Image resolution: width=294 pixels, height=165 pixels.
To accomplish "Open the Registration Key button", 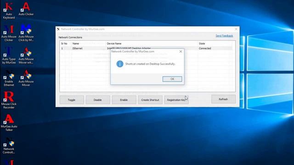I will pos(176,100).
